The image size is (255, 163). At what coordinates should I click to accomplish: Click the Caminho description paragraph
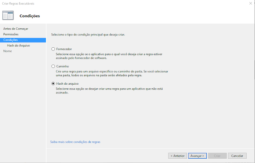[x=112, y=74]
